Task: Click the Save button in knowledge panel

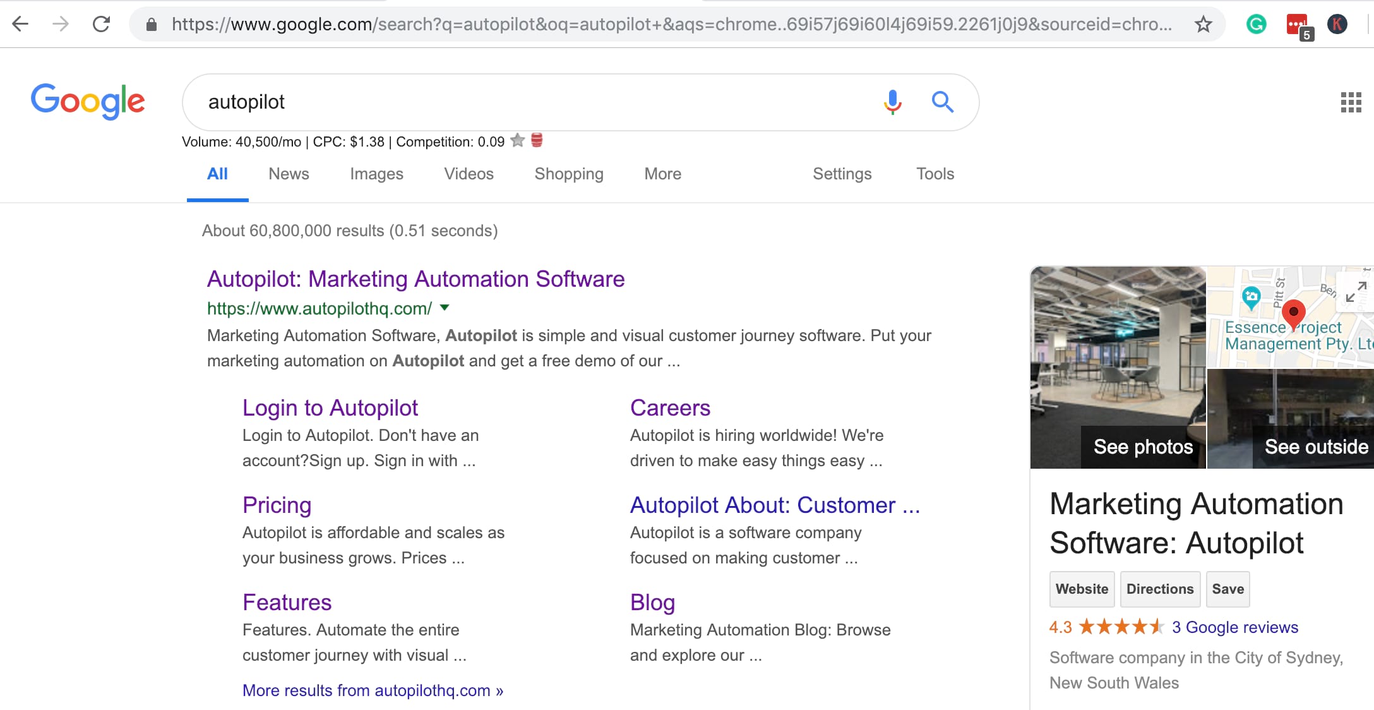Action: (1228, 589)
